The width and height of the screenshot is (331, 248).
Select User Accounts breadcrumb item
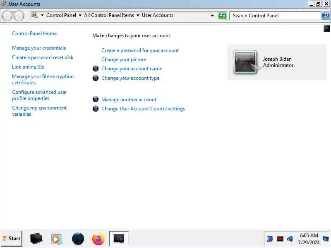[x=158, y=15]
